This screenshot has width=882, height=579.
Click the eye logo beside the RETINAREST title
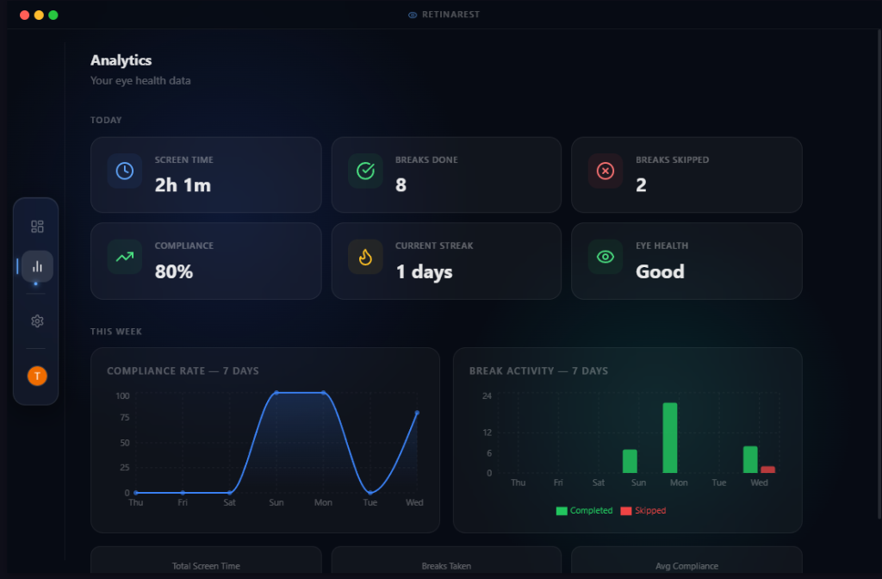click(413, 16)
